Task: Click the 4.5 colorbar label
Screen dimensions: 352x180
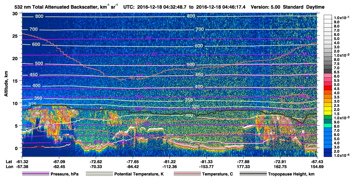Action: (x=336, y=89)
